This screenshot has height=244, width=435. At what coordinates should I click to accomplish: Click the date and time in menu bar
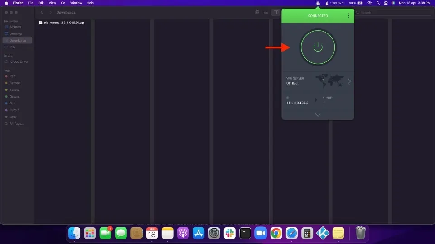click(x=415, y=3)
